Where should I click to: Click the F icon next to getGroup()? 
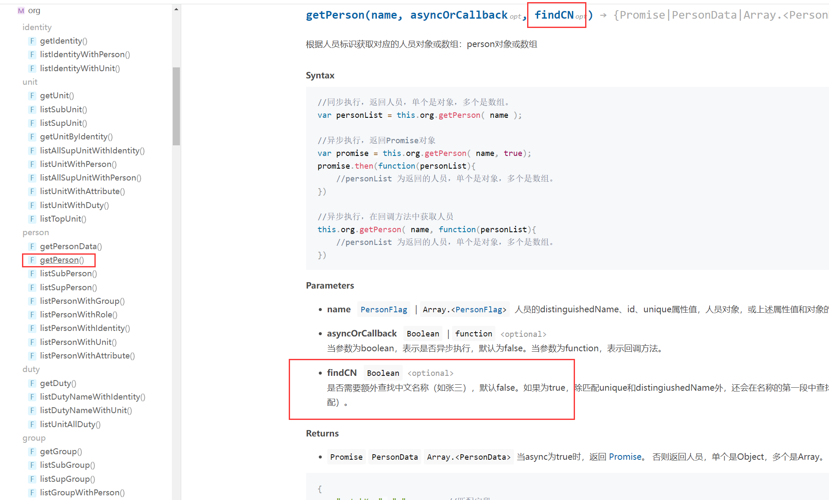pyautogui.click(x=32, y=452)
